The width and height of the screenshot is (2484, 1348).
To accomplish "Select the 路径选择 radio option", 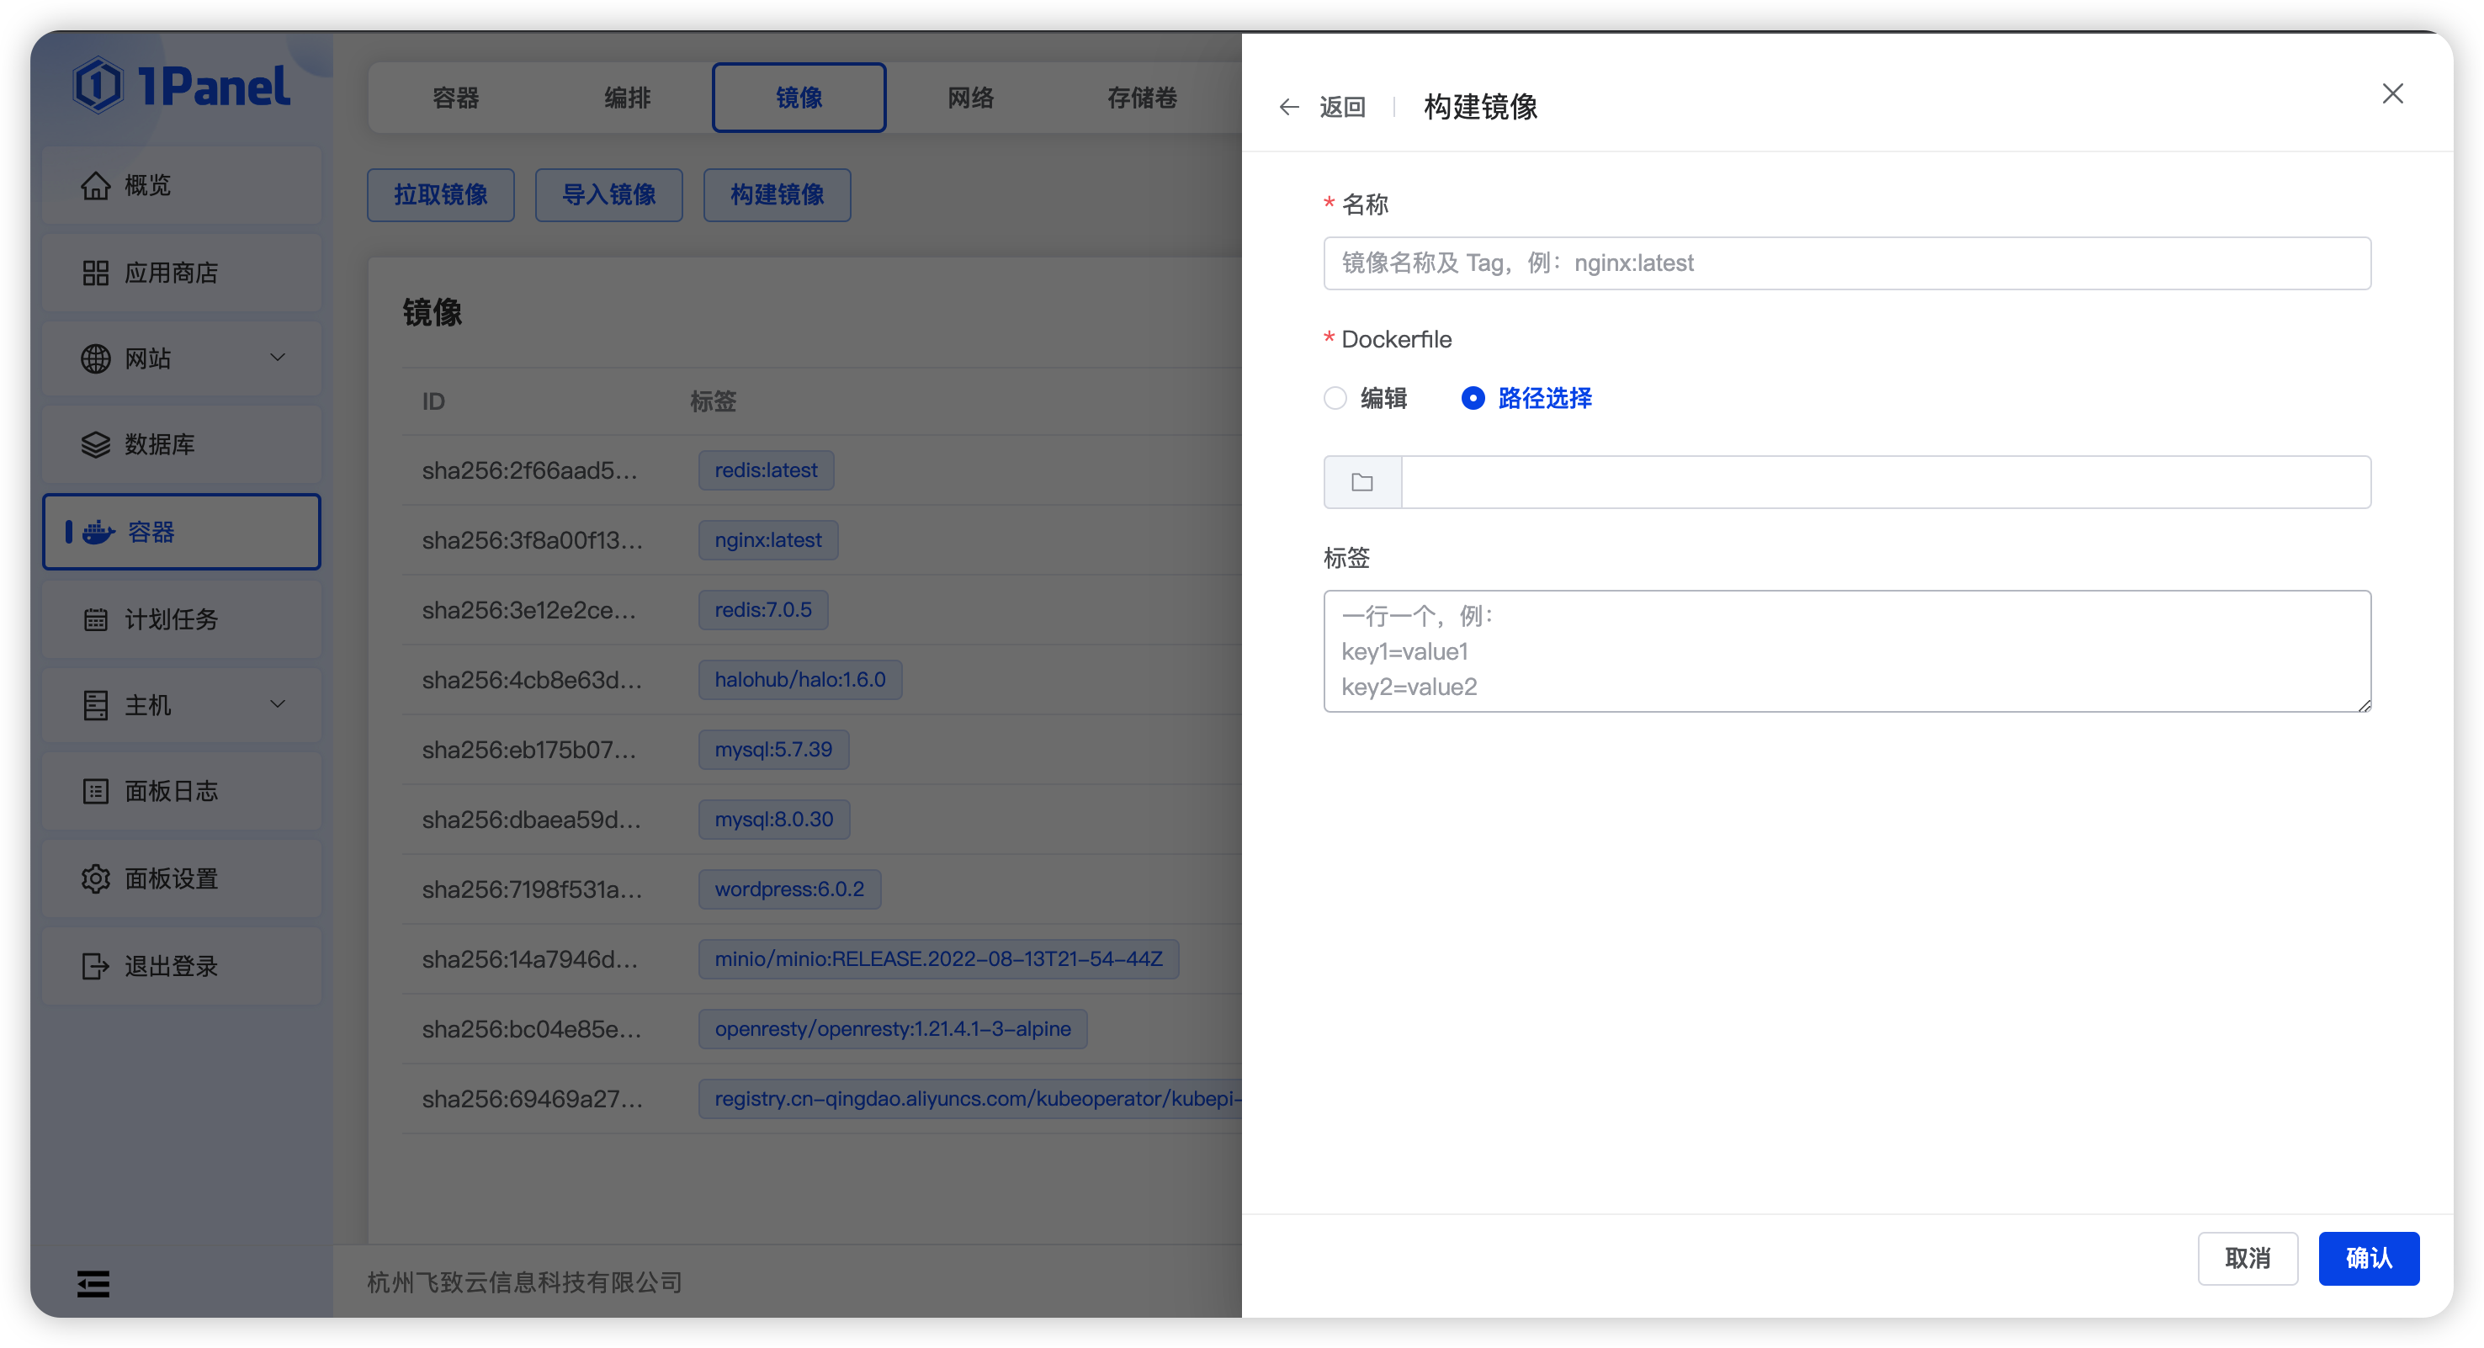I will click(x=1473, y=398).
